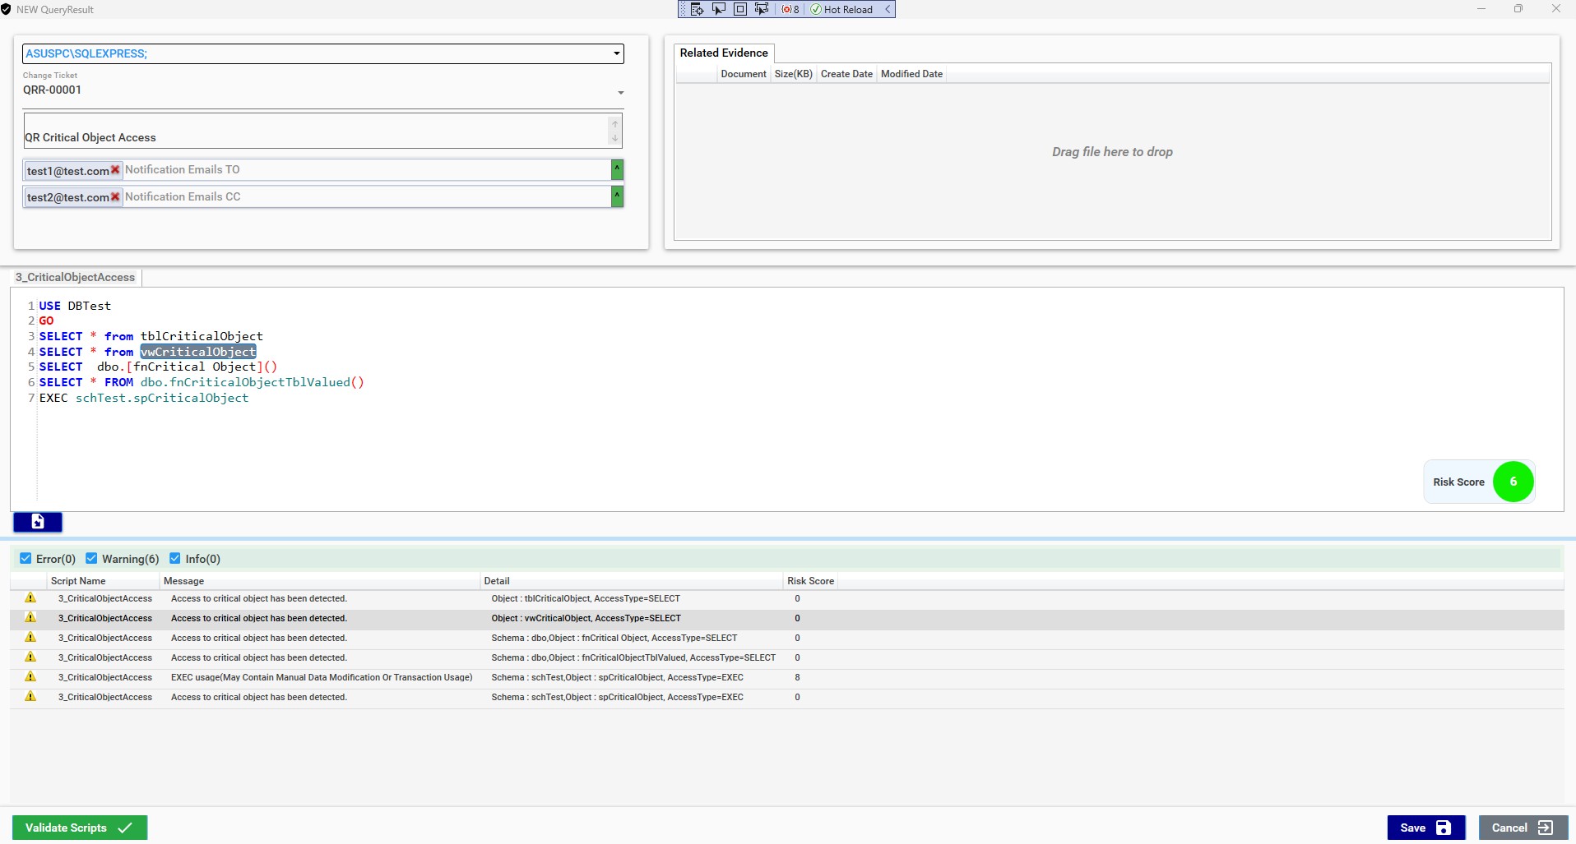Click the green Risk Score 6 indicator
This screenshot has height=844, width=1576.
tap(1512, 482)
